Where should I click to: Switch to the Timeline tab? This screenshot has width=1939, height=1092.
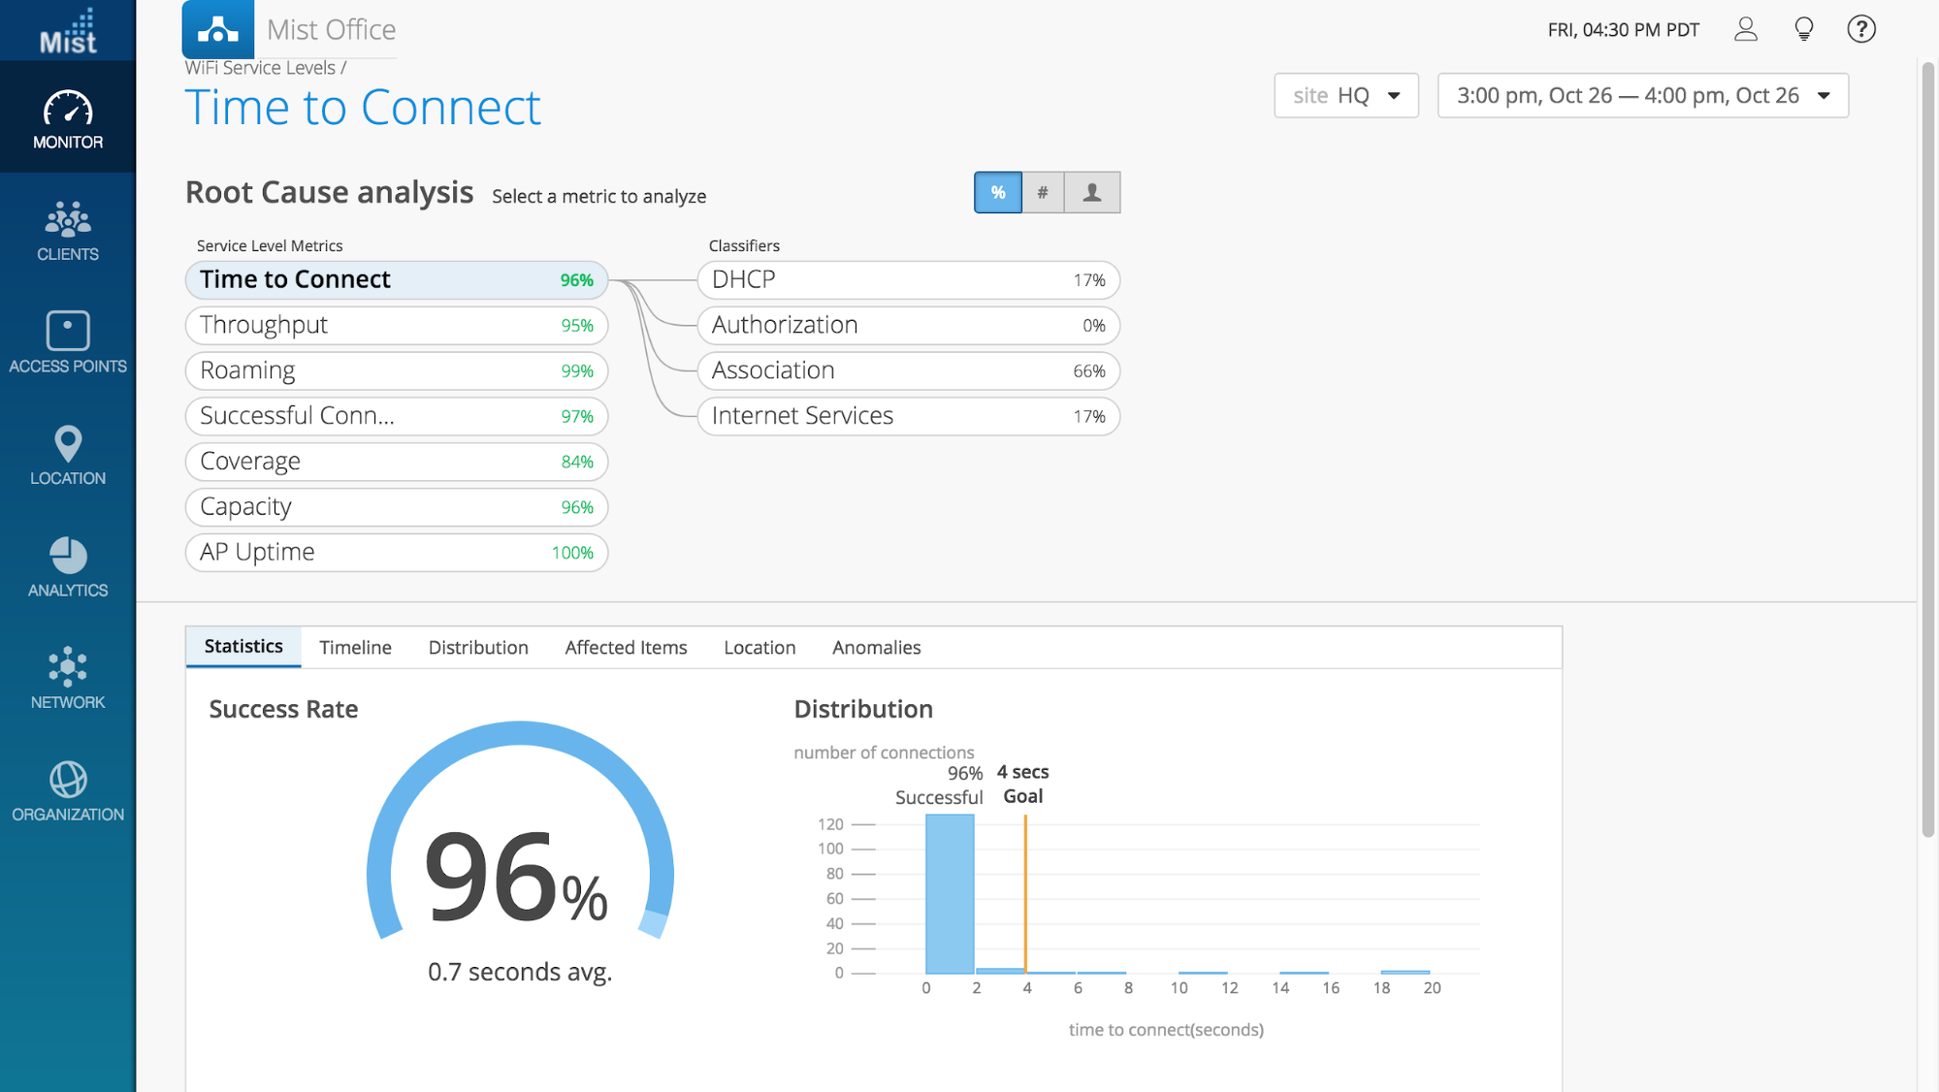pyautogui.click(x=355, y=648)
